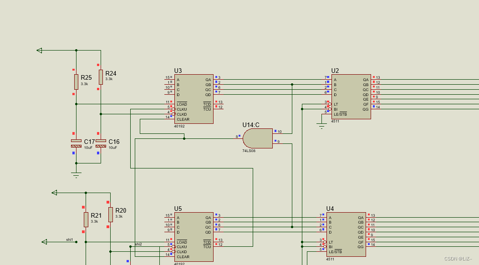Select the R21 resistor symbol
The image size is (479, 265).
[x=86, y=219]
